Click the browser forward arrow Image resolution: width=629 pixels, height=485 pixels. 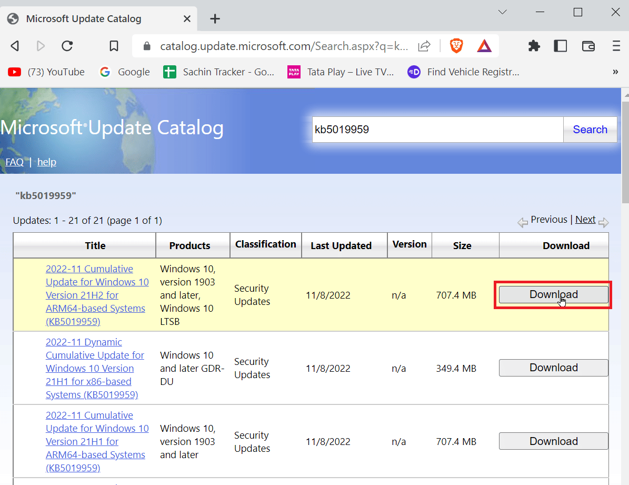pos(41,46)
